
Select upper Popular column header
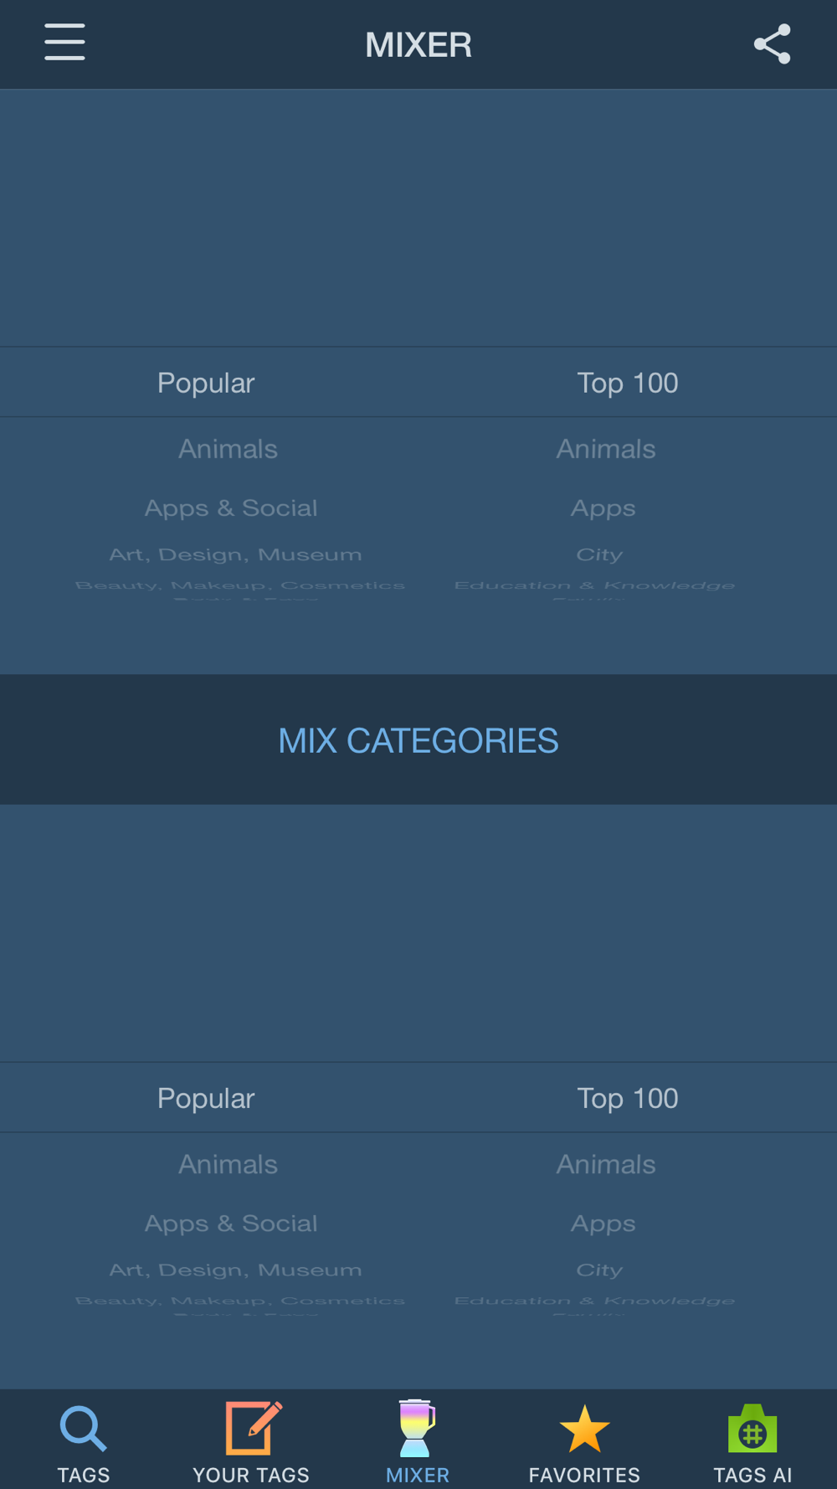206,383
